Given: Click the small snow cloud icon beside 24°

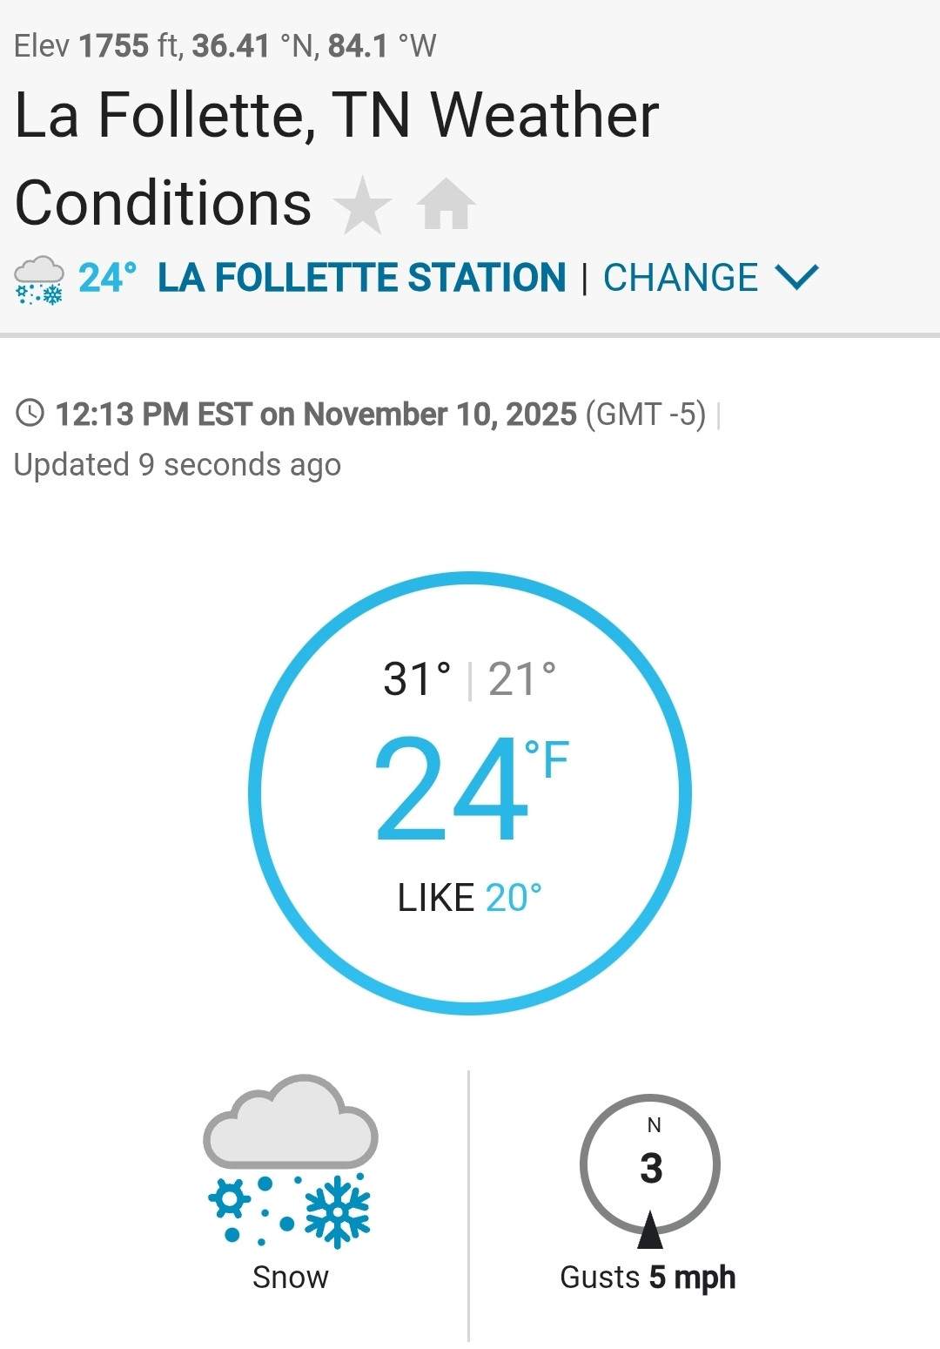Looking at the screenshot, I should [39, 280].
